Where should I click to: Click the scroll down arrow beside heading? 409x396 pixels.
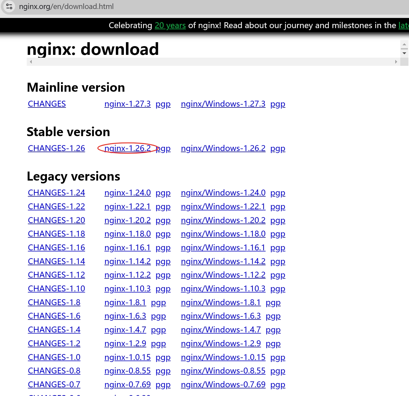point(404,53)
